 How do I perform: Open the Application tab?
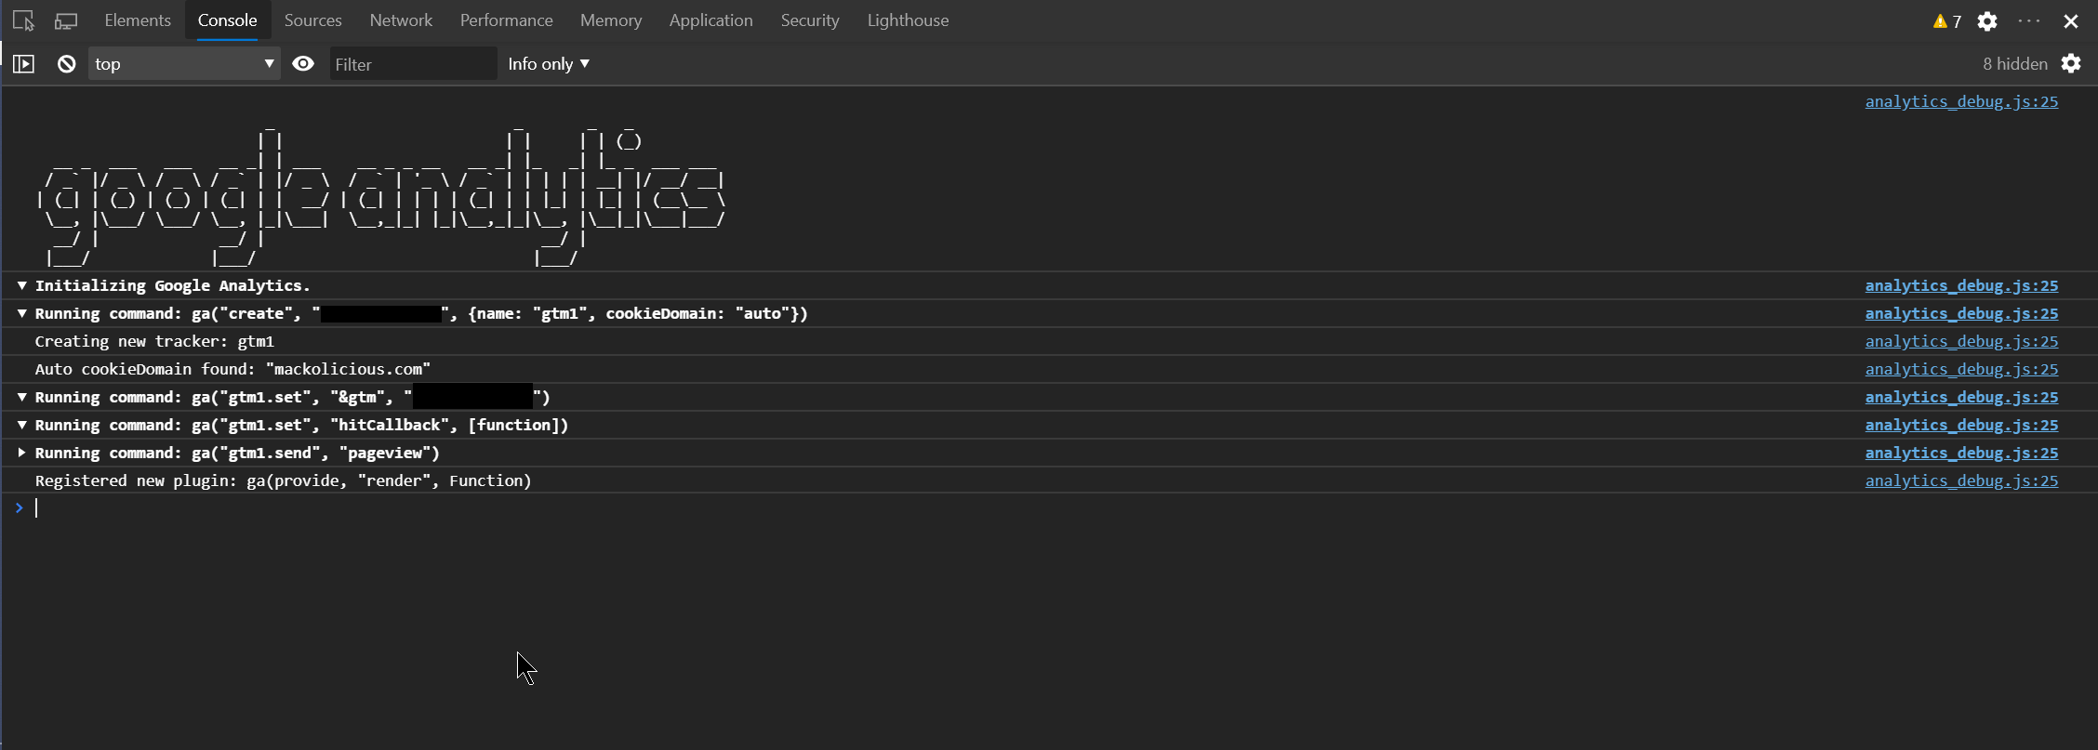pyautogui.click(x=711, y=20)
